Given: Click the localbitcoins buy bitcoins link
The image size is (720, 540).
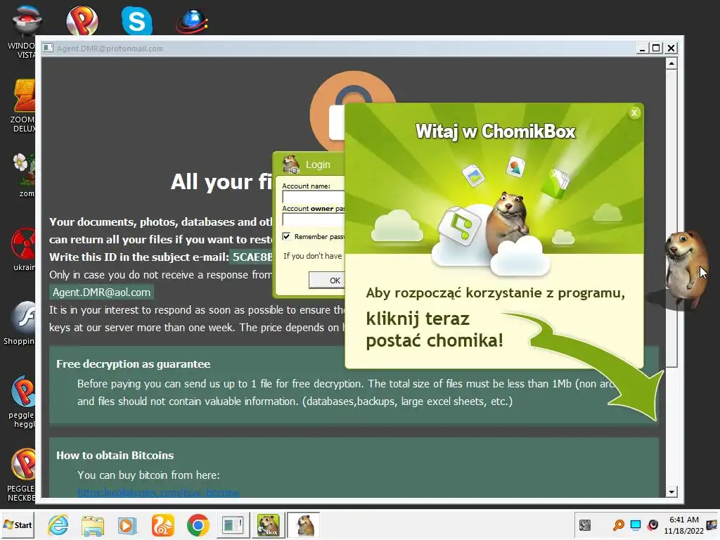Looking at the screenshot, I should click(158, 493).
